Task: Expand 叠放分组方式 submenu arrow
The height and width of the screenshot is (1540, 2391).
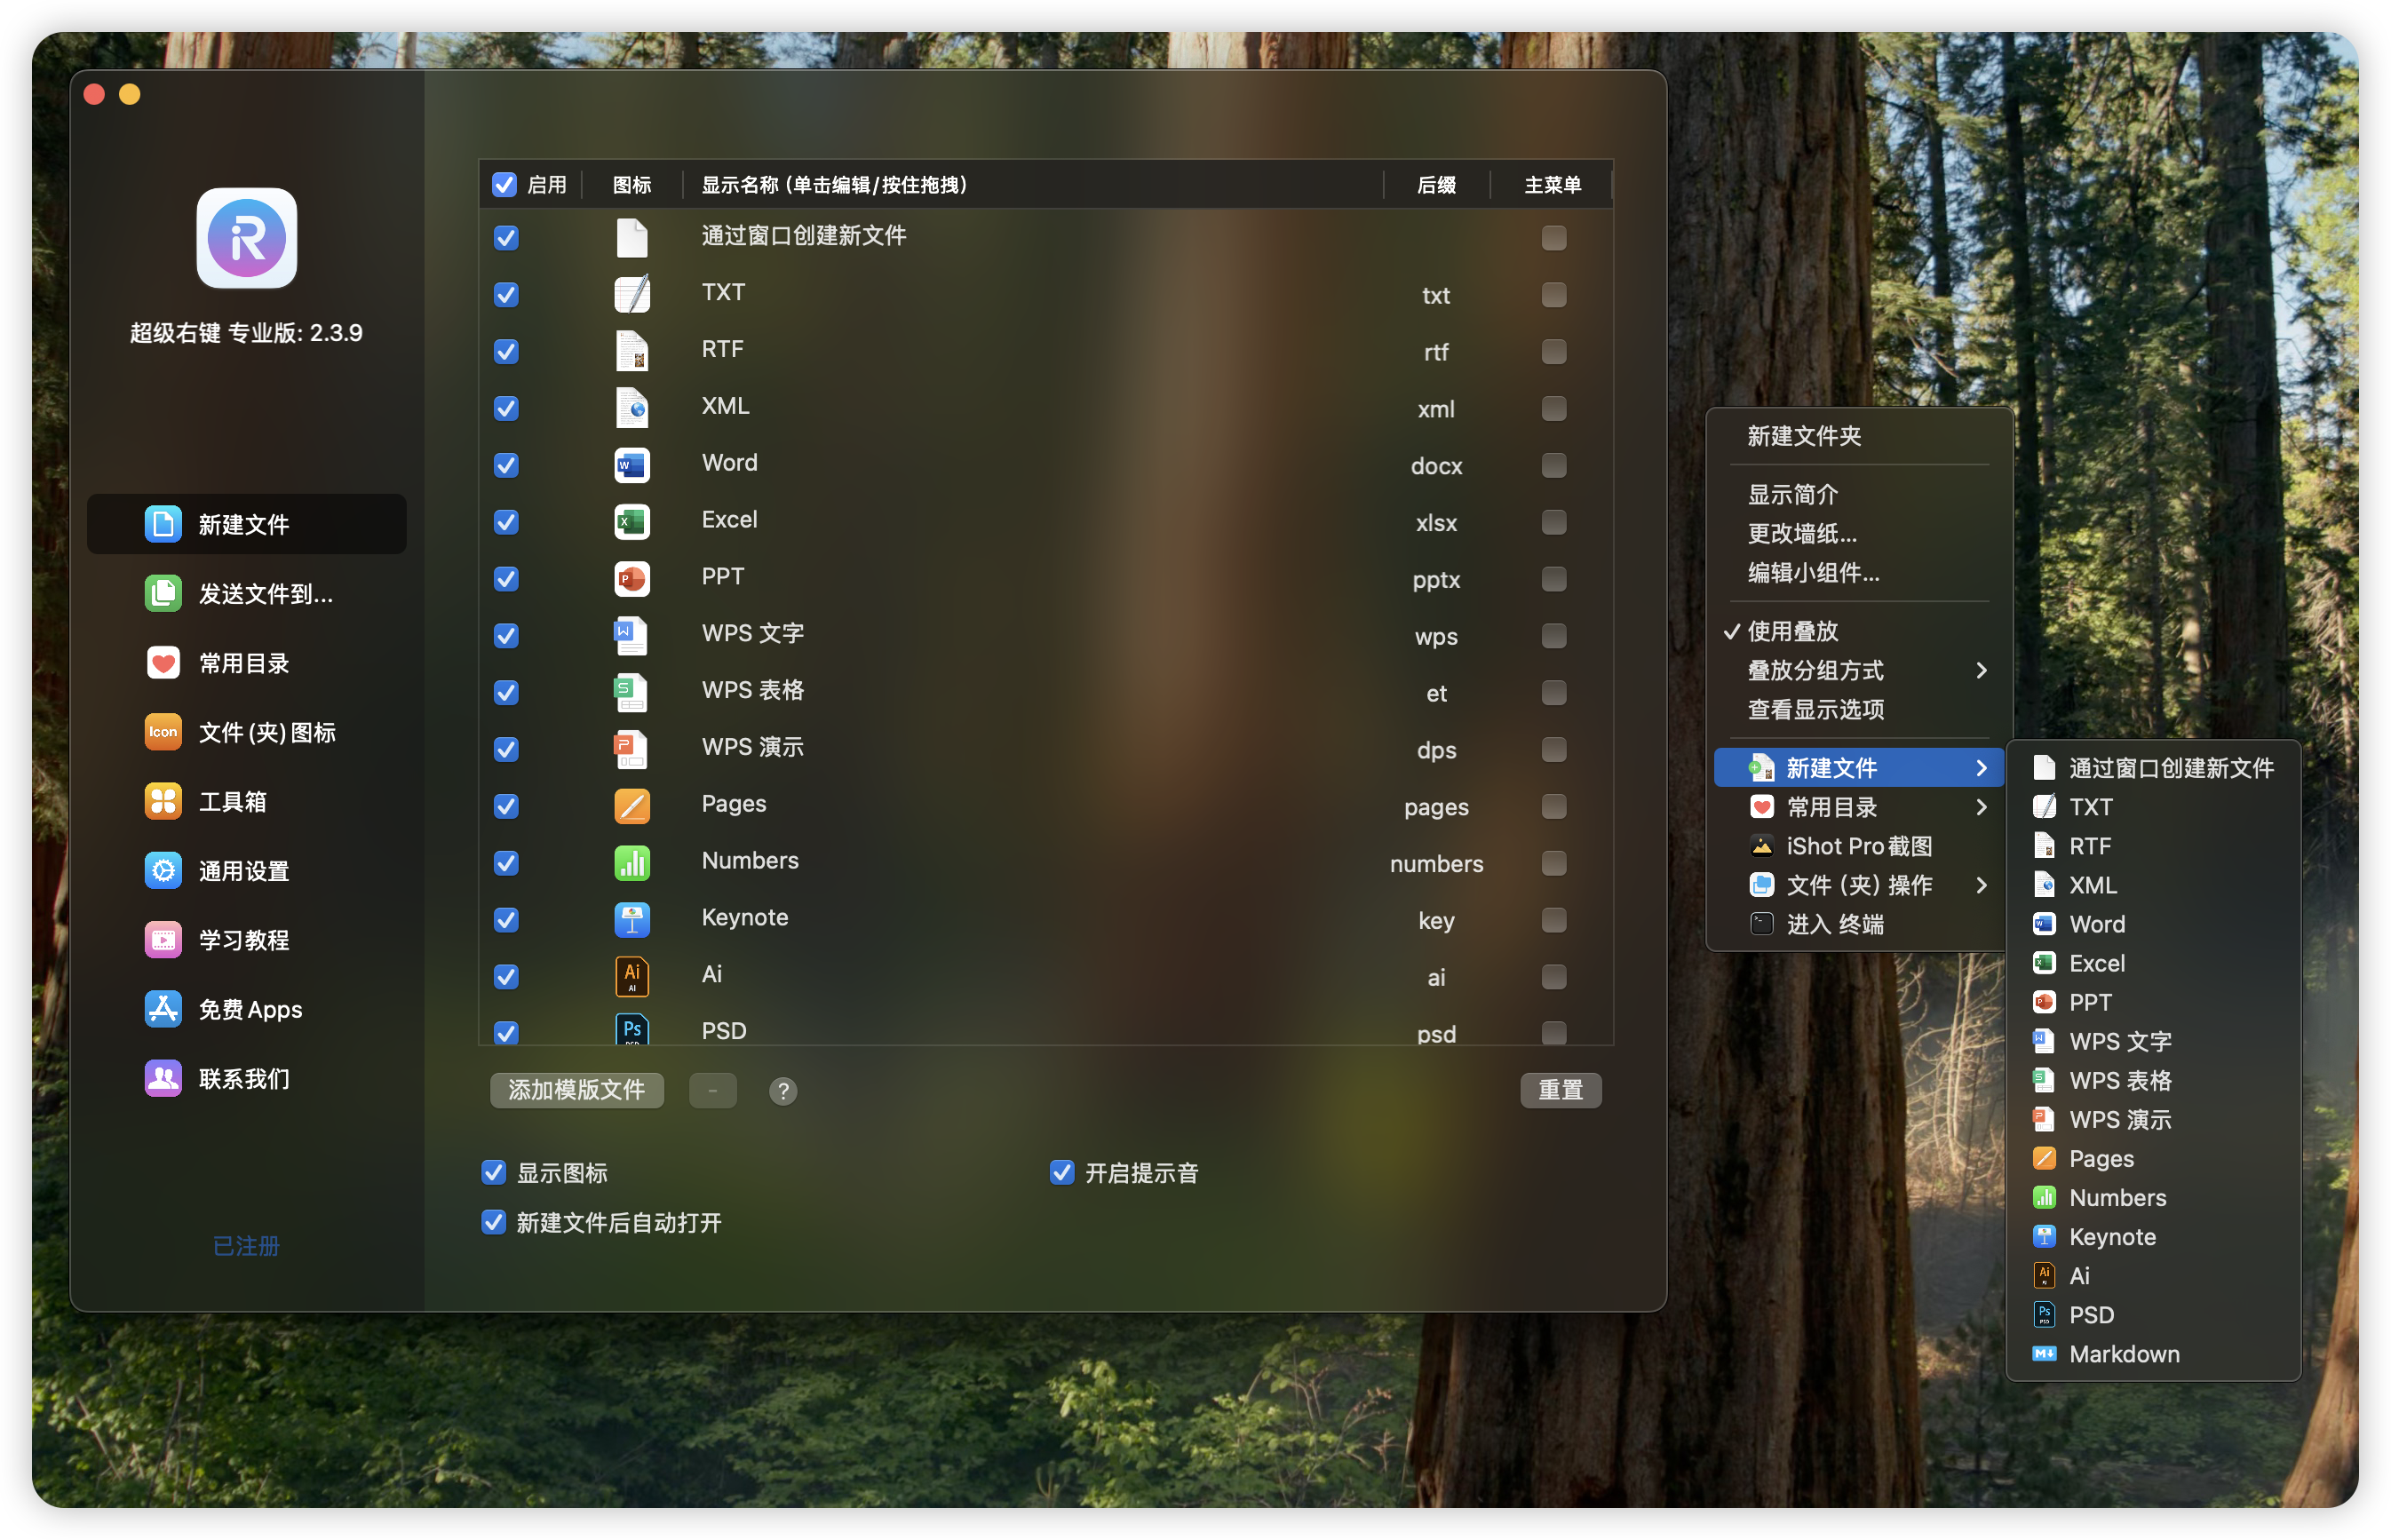Action: click(1981, 670)
